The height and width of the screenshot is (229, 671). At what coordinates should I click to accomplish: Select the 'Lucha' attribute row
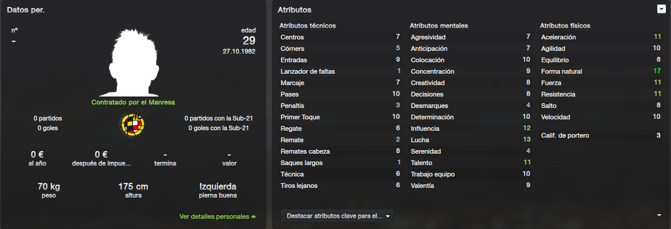coord(470,140)
